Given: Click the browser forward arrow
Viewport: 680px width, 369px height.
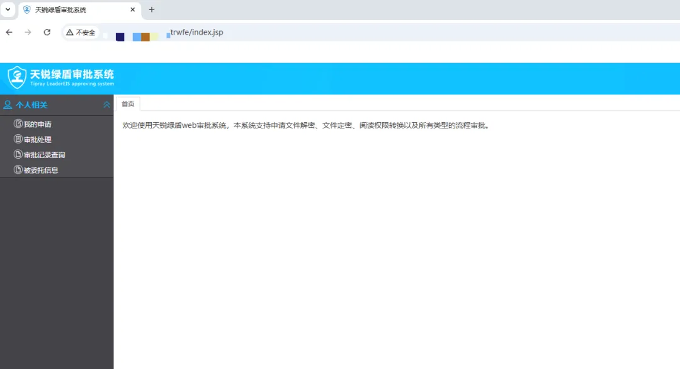Looking at the screenshot, I should click(28, 32).
